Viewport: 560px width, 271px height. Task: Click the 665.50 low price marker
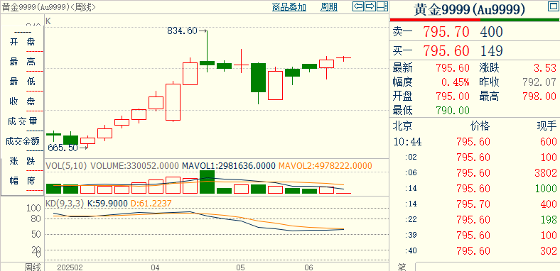pyautogui.click(x=63, y=148)
